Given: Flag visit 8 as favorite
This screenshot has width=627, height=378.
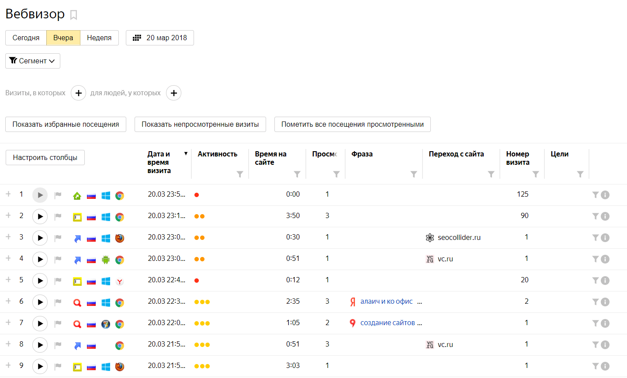Looking at the screenshot, I should (x=58, y=345).
